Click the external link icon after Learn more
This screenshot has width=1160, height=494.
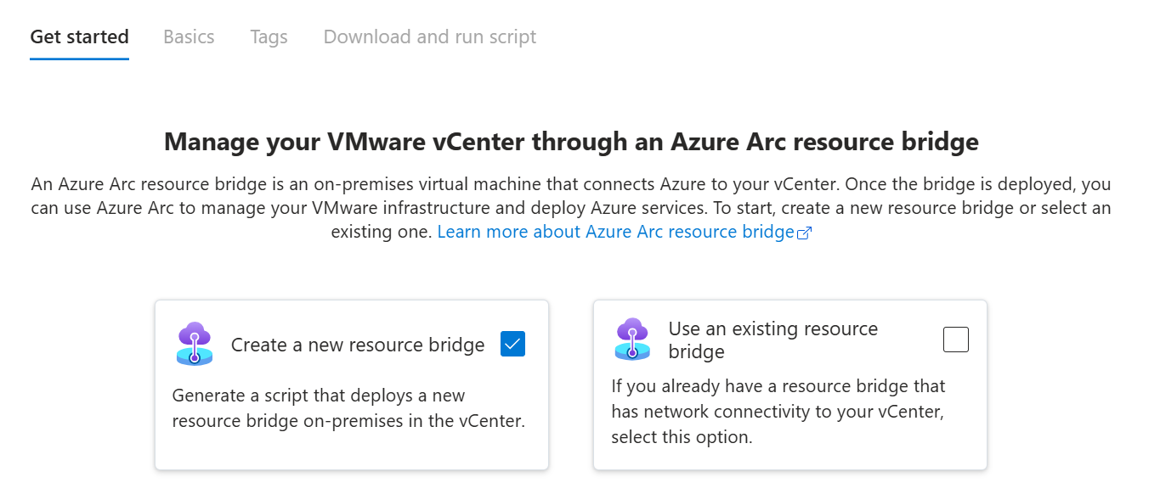805,233
